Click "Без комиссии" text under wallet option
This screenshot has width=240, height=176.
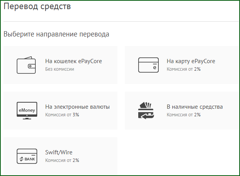pyautogui.click(x=60, y=69)
